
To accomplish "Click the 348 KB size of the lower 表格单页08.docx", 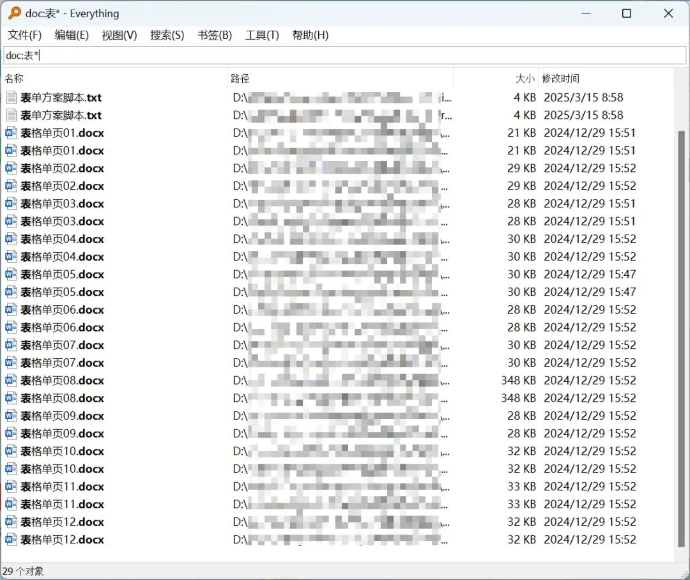I will click(x=518, y=398).
